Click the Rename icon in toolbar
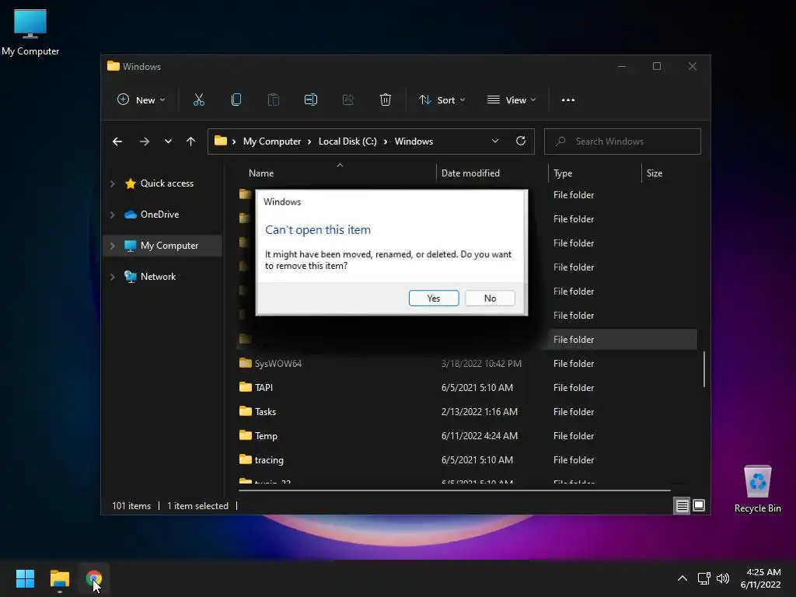Screen dimensions: 796x597 [311, 100]
